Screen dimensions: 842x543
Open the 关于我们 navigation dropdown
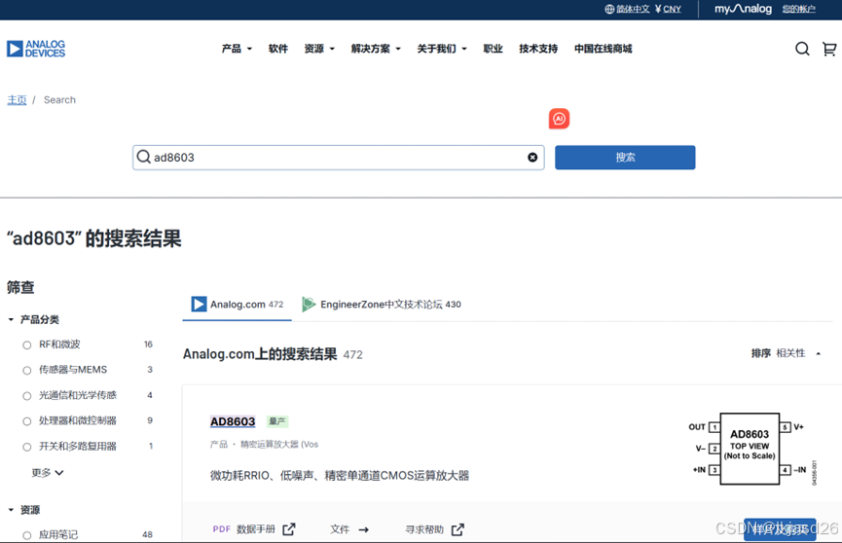[442, 49]
